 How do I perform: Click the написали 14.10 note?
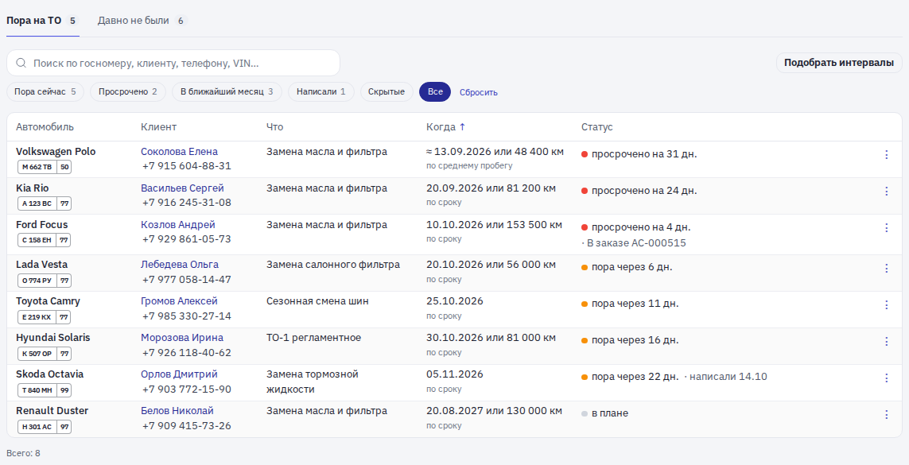[728, 377]
